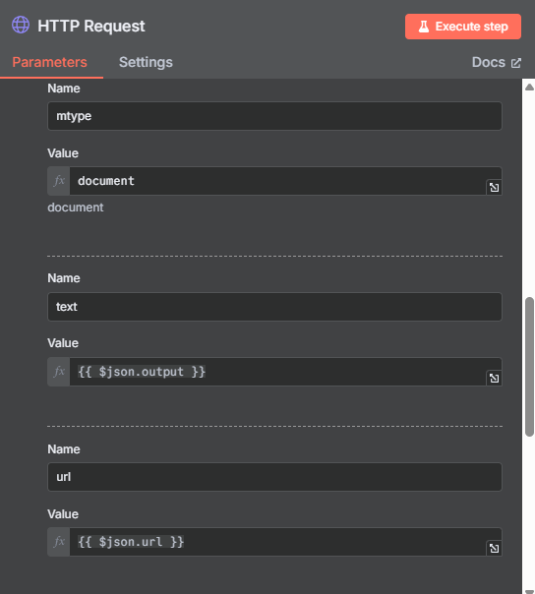This screenshot has width=535, height=594.
Task: Toggle the fx expression for url value
Action: point(59,542)
